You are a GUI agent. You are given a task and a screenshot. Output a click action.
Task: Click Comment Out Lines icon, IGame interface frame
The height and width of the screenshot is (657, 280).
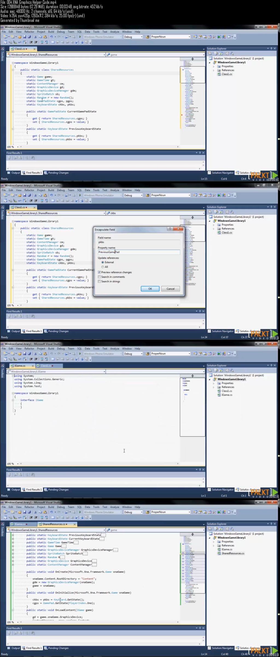42,359
